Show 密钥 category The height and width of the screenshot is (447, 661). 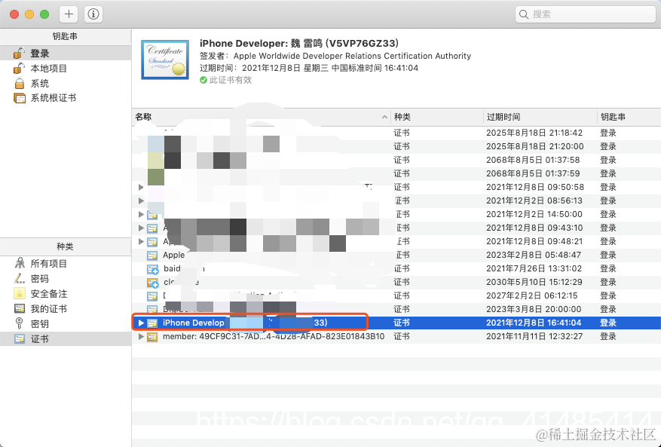tap(66, 324)
